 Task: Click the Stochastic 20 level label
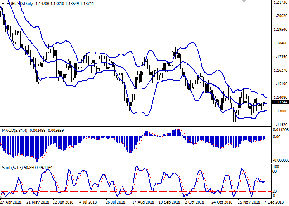pos(275,192)
